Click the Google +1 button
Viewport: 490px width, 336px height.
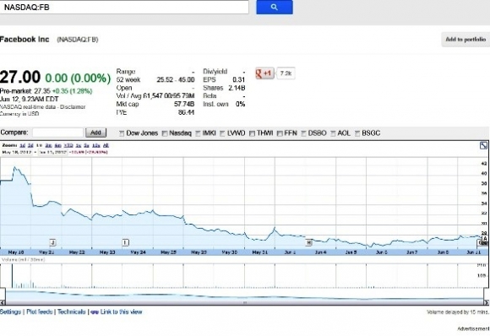point(264,73)
